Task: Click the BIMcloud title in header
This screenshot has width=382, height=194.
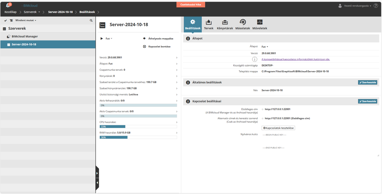Action: (x=30, y=6)
